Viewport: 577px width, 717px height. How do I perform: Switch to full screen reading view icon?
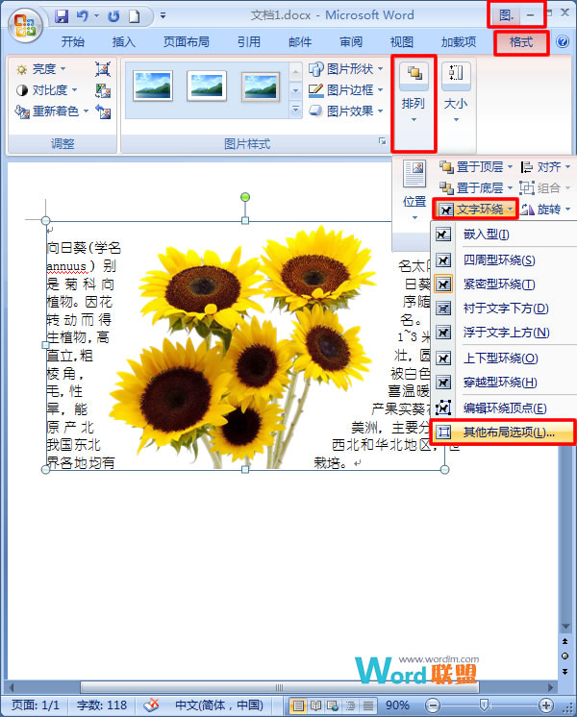315,705
